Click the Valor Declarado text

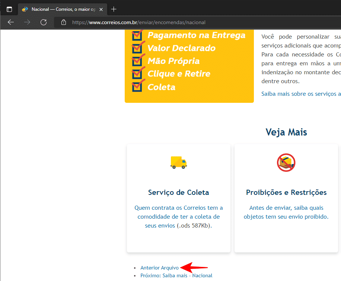click(x=181, y=48)
